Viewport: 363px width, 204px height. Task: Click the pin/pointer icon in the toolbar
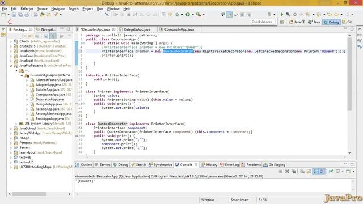(x=222, y=15)
